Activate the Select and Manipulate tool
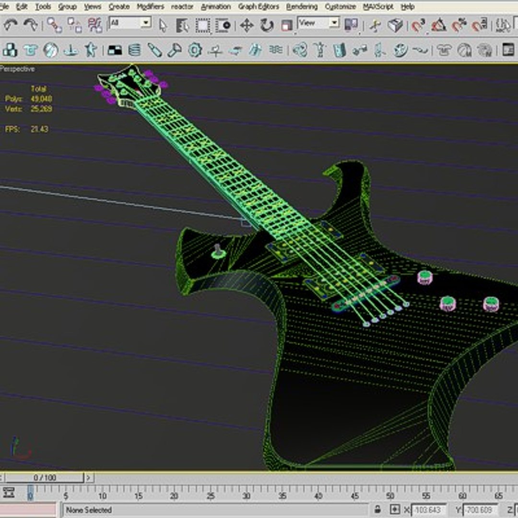 click(375, 25)
